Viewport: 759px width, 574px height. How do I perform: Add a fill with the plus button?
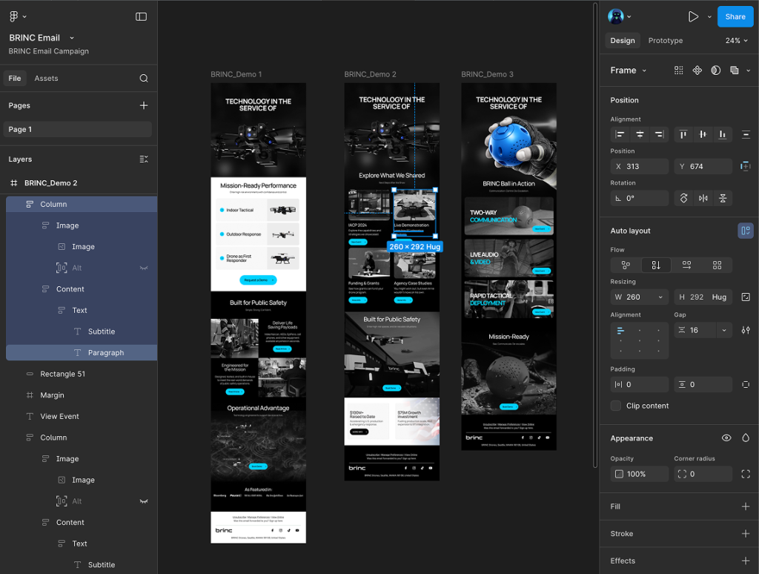(x=746, y=507)
